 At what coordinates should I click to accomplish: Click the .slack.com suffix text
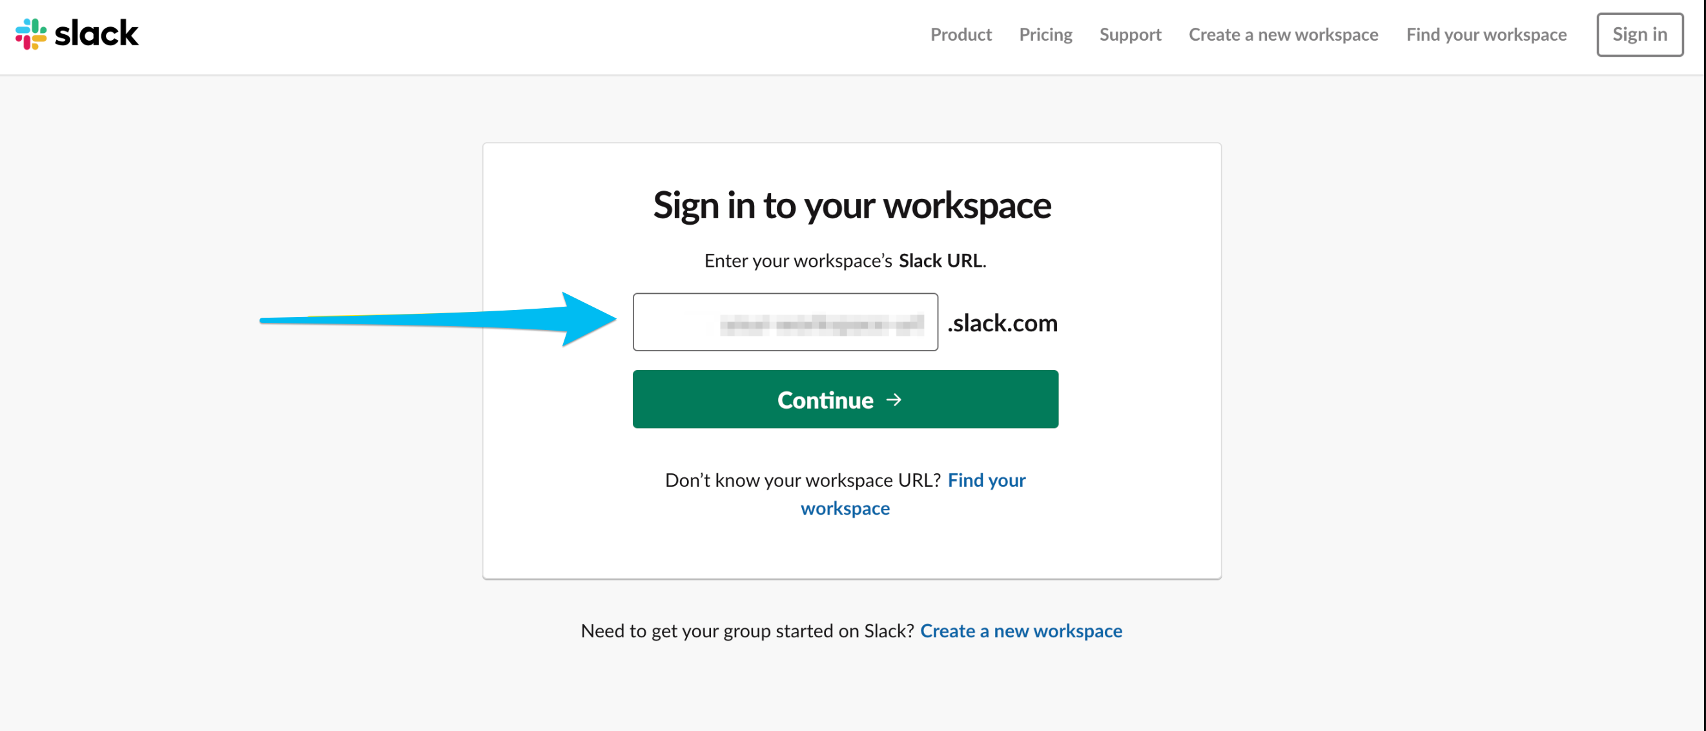pyautogui.click(x=1002, y=322)
